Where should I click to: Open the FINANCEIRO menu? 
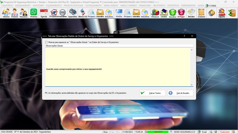145,6
